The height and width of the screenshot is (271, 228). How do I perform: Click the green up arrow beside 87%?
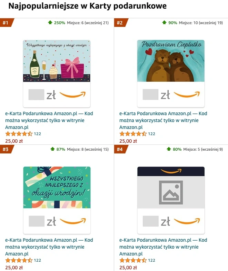pyautogui.click(x=52, y=149)
